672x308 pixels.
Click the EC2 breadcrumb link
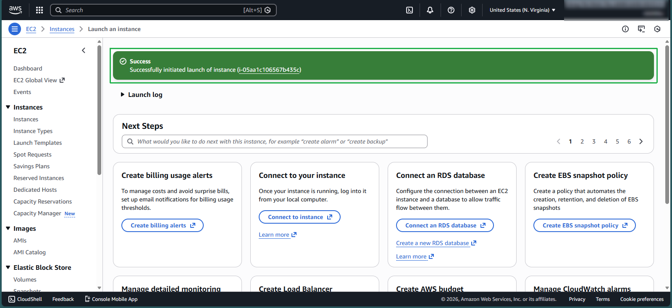click(31, 29)
